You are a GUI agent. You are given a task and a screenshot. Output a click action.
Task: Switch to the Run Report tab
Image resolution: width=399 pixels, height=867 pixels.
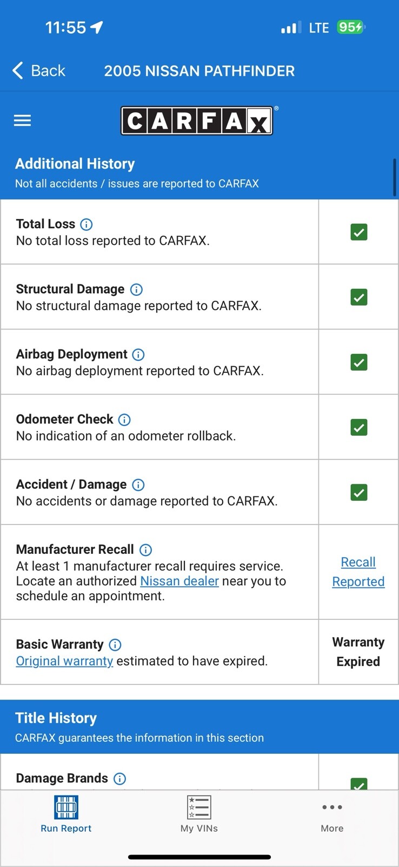pyautogui.click(x=66, y=814)
